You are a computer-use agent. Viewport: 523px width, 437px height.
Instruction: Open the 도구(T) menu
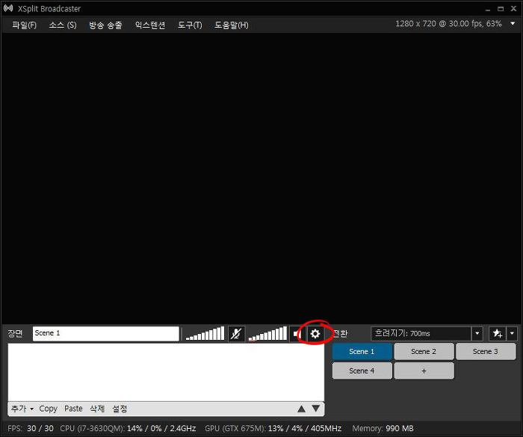tap(190, 25)
